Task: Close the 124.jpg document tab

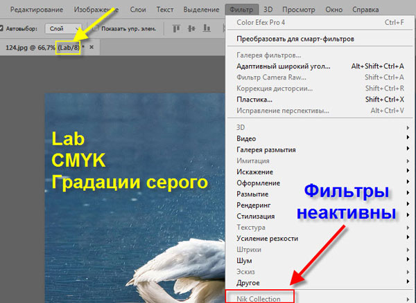Action: [x=92, y=47]
